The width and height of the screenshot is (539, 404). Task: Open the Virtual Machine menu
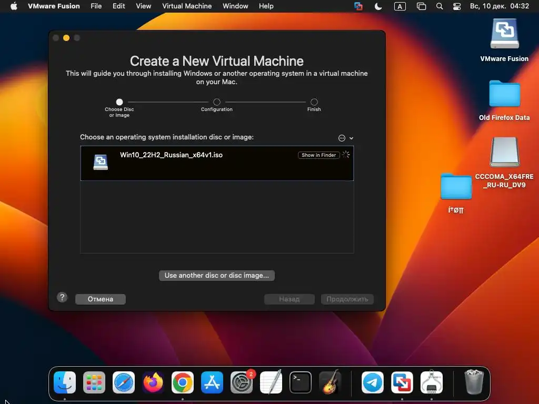coord(187,6)
